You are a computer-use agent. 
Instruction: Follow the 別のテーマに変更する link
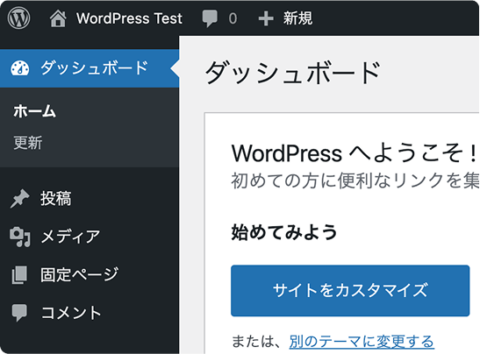point(362,341)
